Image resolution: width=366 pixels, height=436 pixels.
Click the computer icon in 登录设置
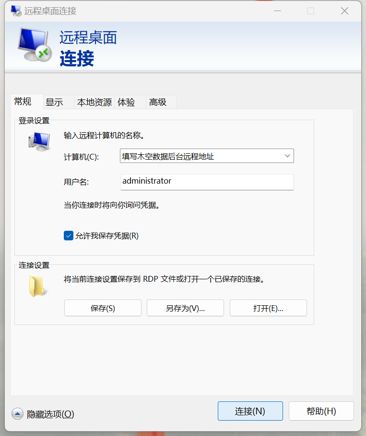(x=39, y=141)
